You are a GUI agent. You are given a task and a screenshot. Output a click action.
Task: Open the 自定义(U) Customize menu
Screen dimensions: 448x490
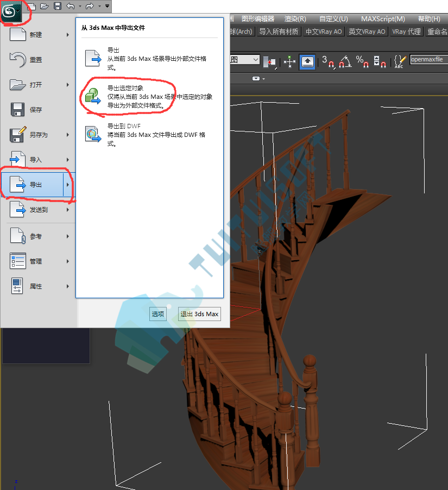333,19
